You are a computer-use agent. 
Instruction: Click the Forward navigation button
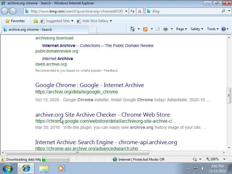[x=13, y=11]
